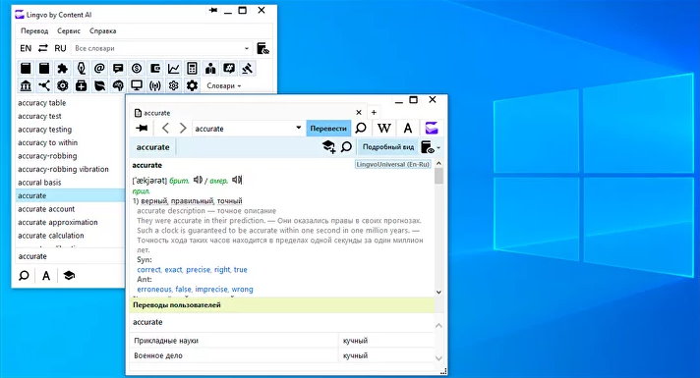Open the Перевод menu
Viewport: 700px width, 378px height.
point(34,30)
